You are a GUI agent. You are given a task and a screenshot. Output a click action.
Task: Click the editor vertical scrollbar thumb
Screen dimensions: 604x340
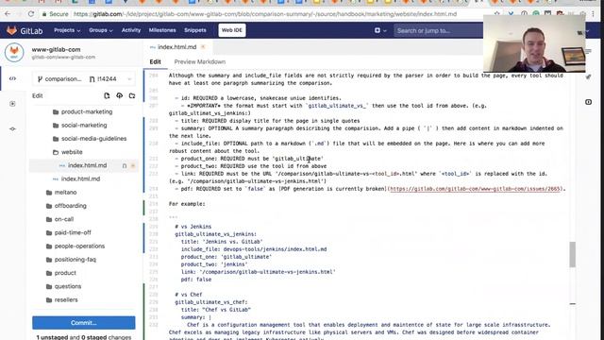pyautogui.click(x=573, y=254)
